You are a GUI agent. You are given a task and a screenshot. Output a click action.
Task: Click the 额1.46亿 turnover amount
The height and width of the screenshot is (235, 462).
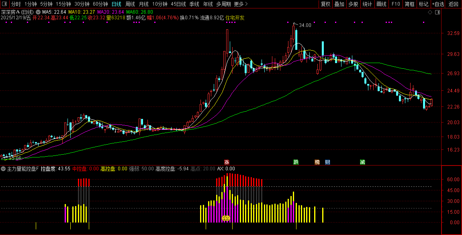[x=136, y=18]
